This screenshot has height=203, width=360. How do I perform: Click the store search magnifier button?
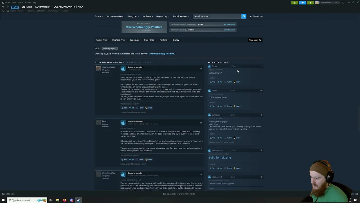click(x=244, y=16)
